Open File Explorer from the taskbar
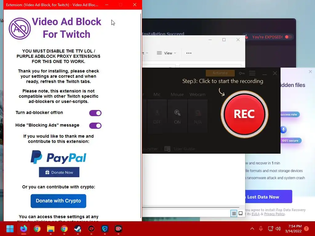Screen dimensions: 315x236 tap(51, 229)
